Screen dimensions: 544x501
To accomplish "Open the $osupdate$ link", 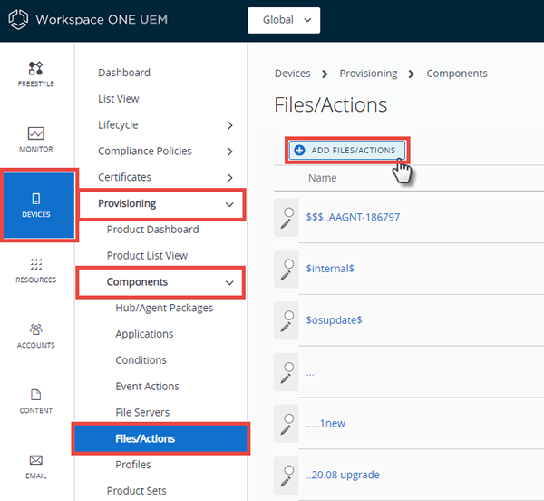I will pyautogui.click(x=334, y=319).
